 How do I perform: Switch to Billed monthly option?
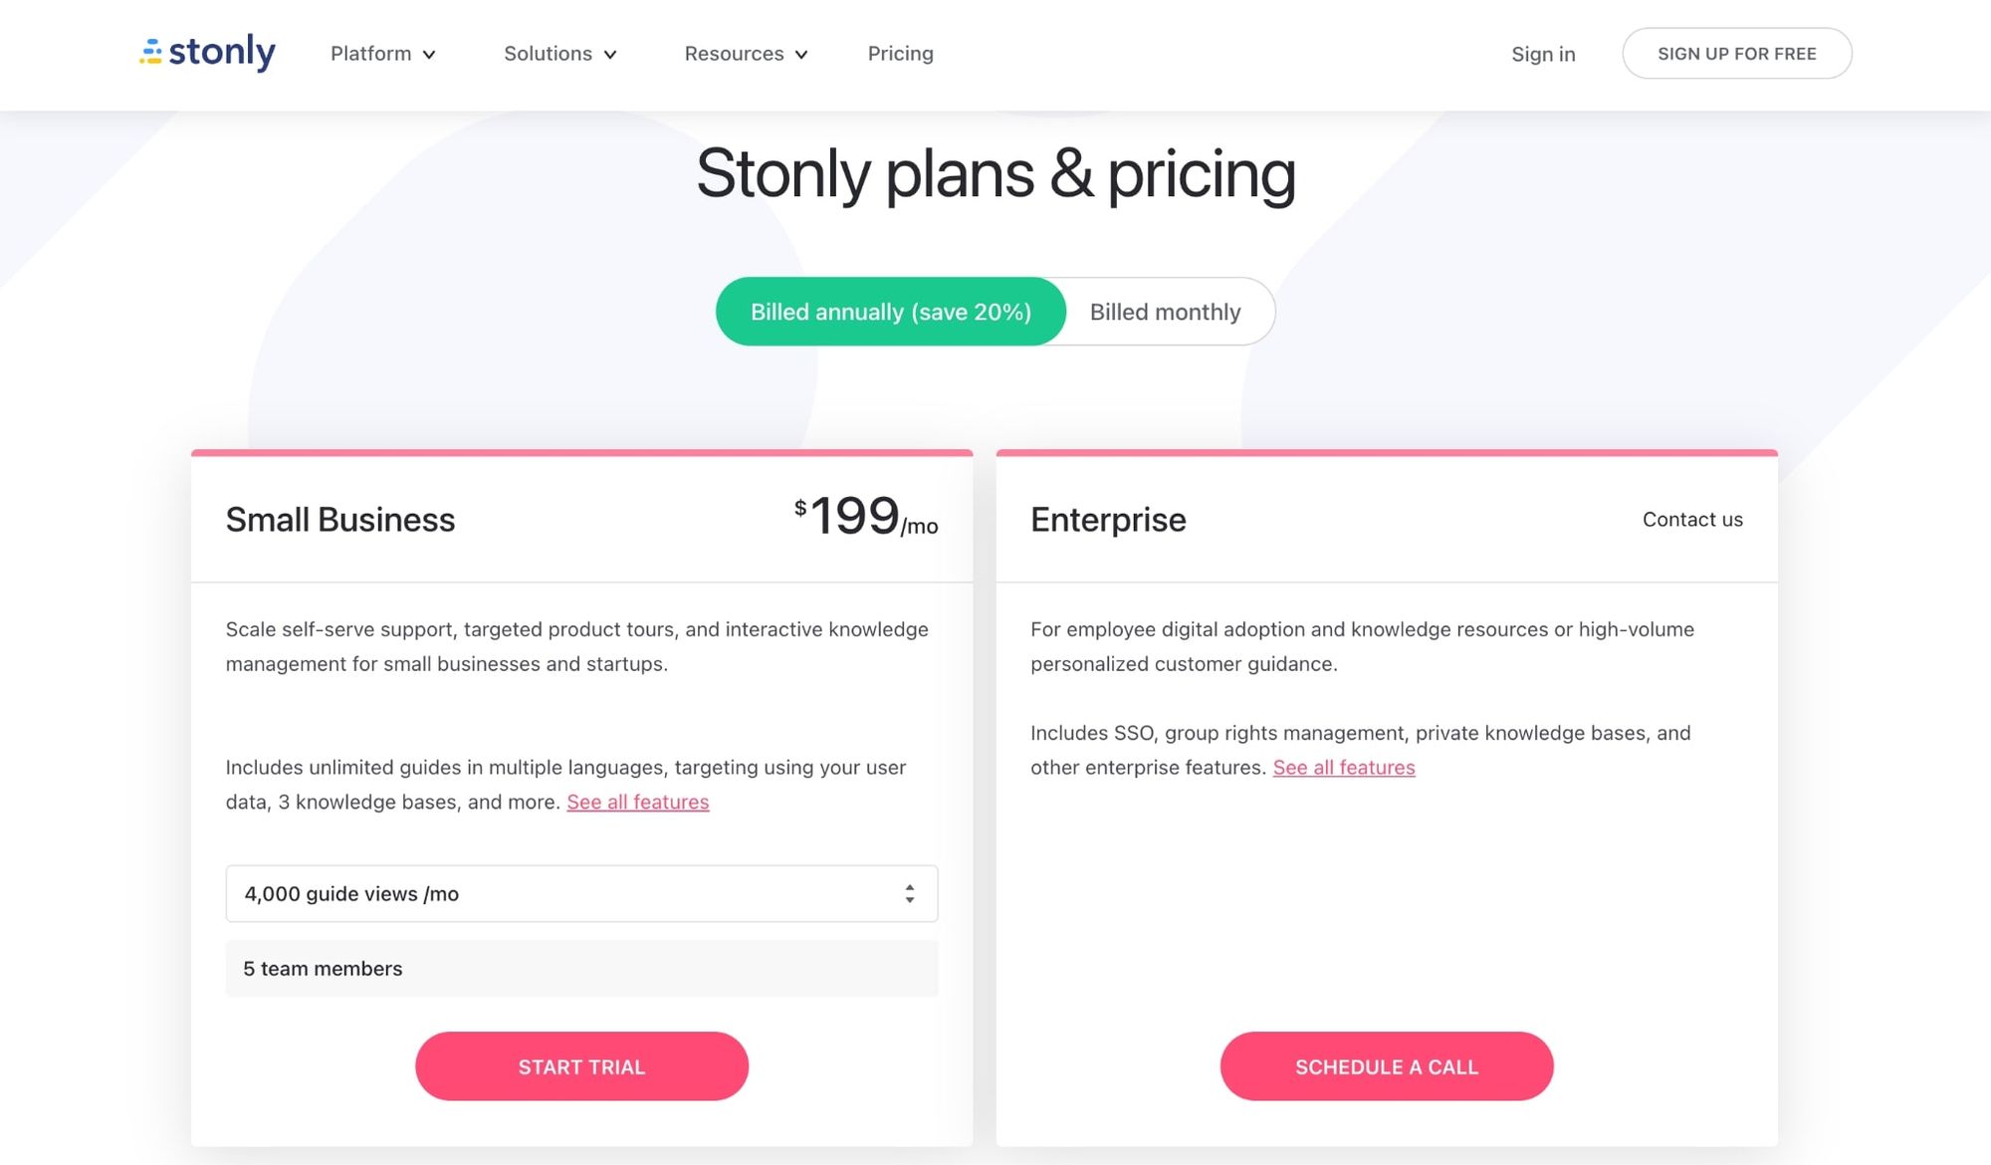1165,312
